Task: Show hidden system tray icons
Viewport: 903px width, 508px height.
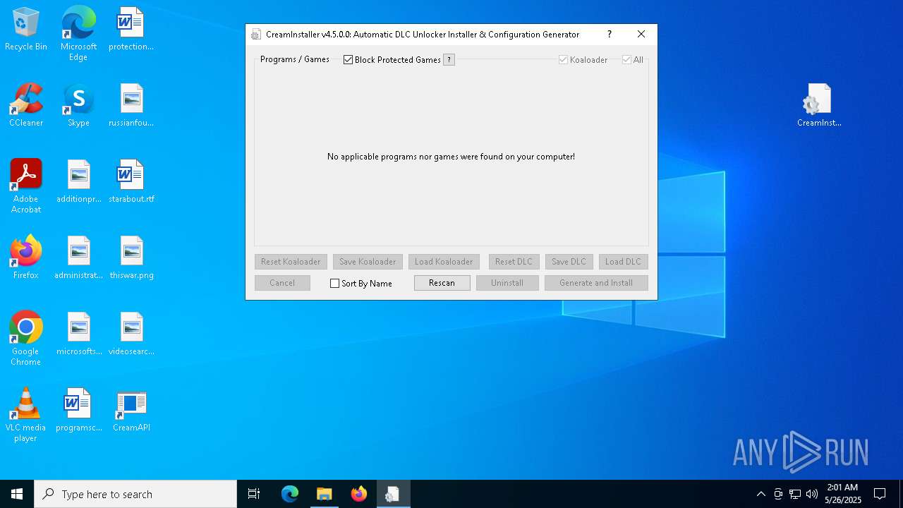Action: [x=760, y=494]
